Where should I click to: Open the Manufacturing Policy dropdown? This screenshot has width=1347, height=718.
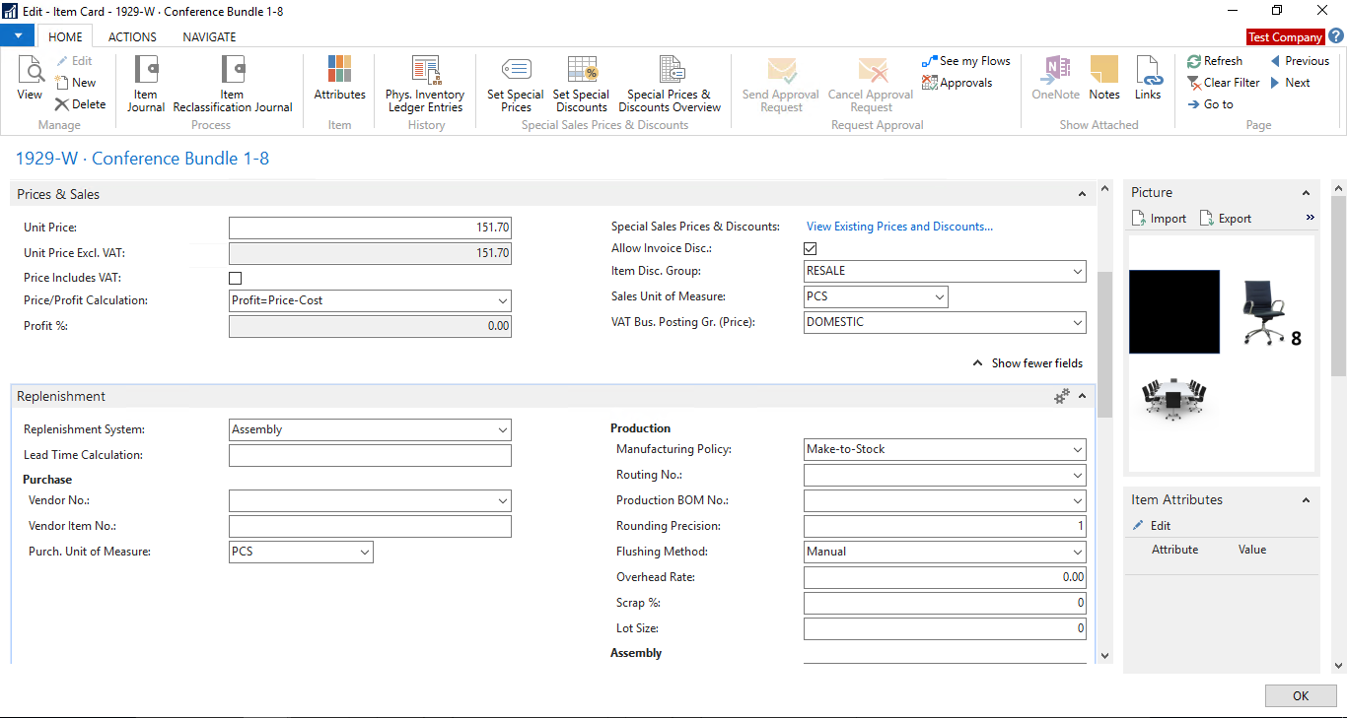tap(1075, 448)
